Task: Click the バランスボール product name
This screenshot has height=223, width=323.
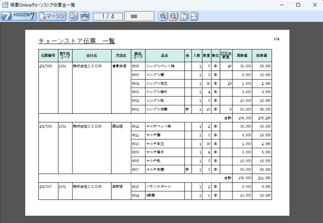Action: 159,186
